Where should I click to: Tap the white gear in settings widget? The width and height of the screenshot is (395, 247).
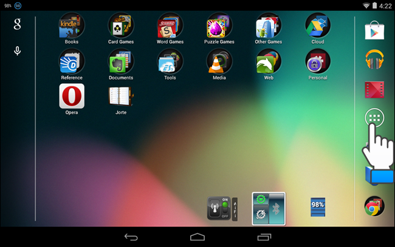pyautogui.click(x=261, y=214)
